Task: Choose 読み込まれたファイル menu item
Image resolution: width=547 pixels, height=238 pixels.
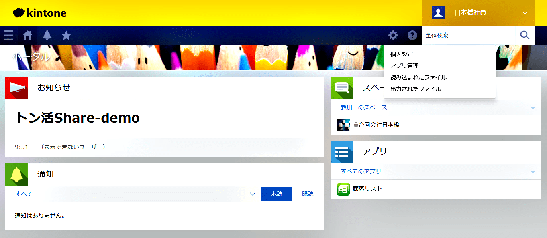Action: point(418,77)
